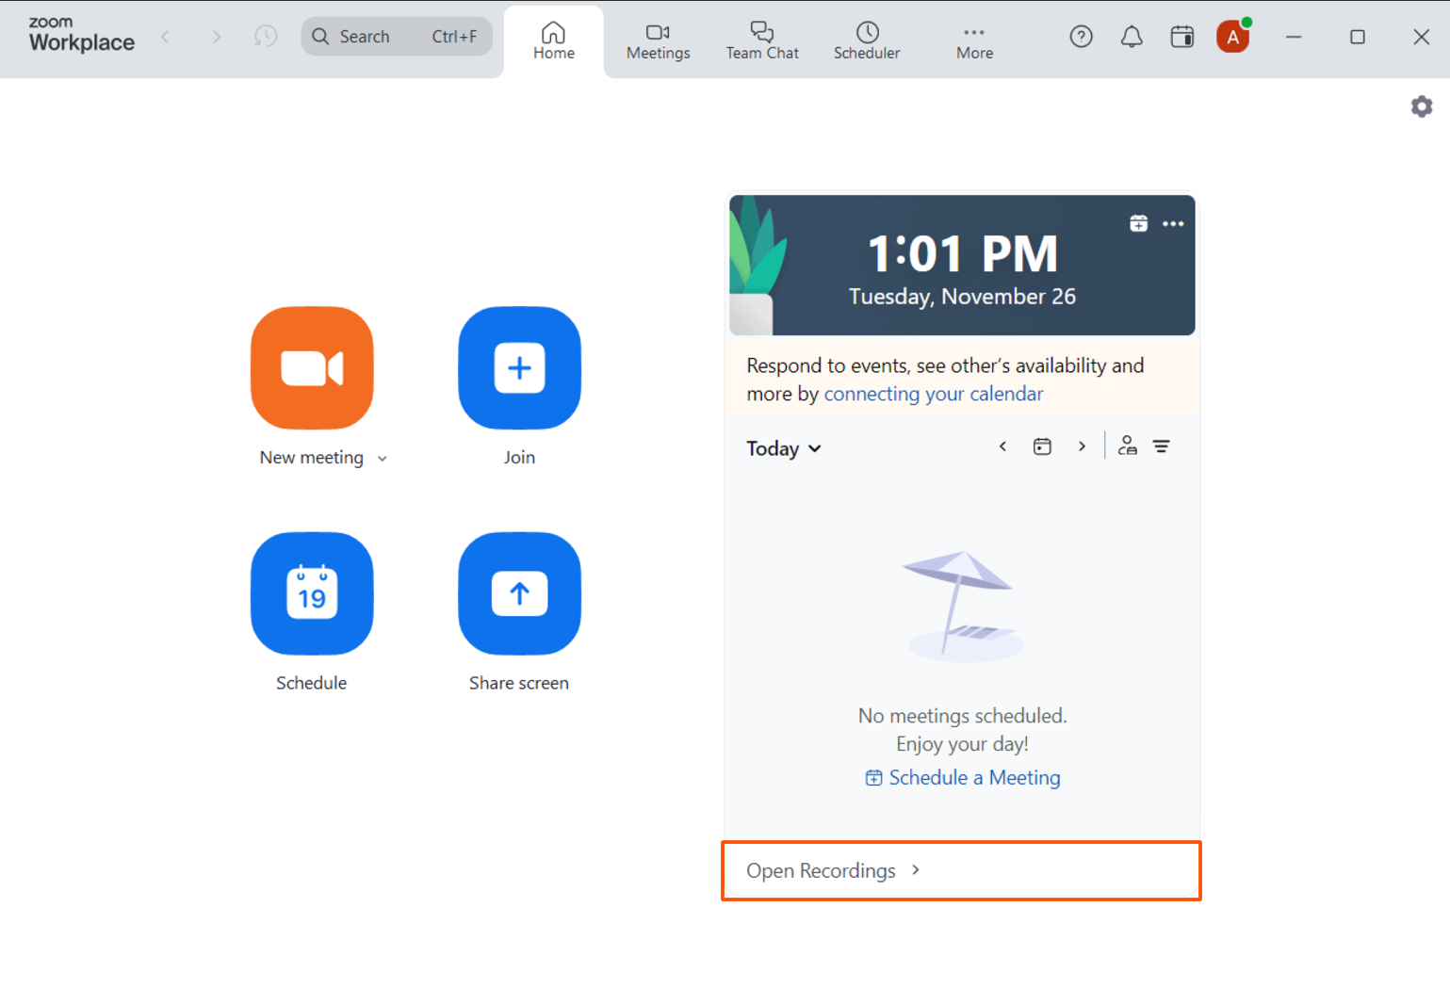Open the date picker calendar icon
The image size is (1450, 1005).
tap(1042, 446)
